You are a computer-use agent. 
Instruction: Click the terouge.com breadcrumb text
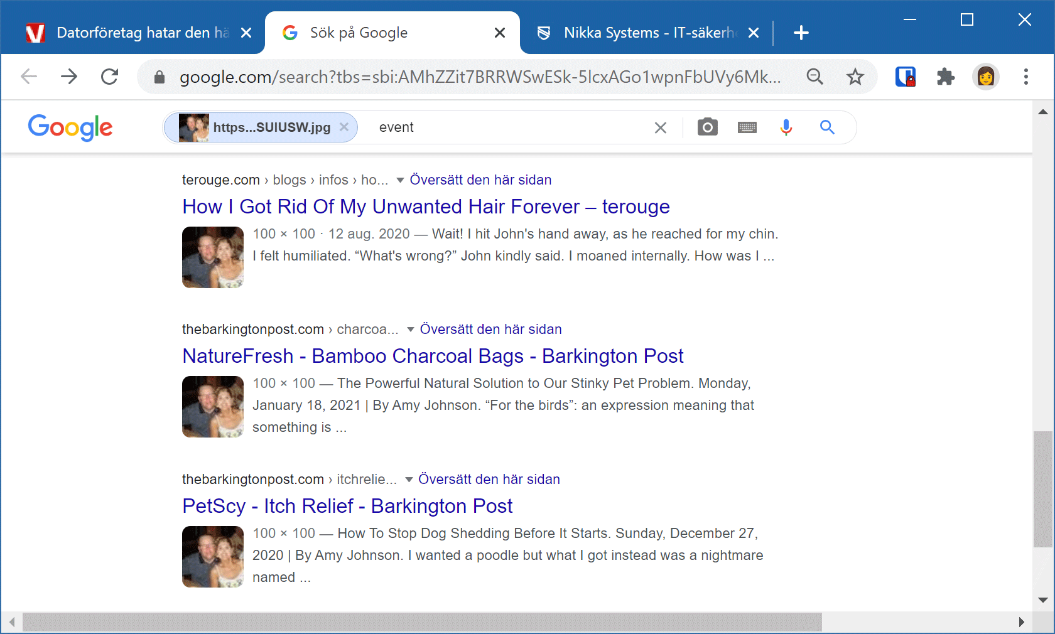[x=285, y=180]
